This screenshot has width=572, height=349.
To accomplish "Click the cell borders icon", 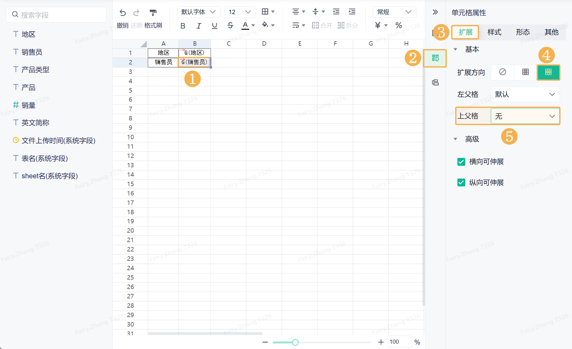I will (265, 12).
